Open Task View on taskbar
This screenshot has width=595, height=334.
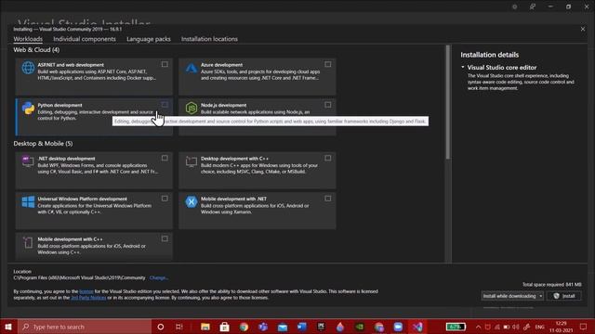[179, 327]
